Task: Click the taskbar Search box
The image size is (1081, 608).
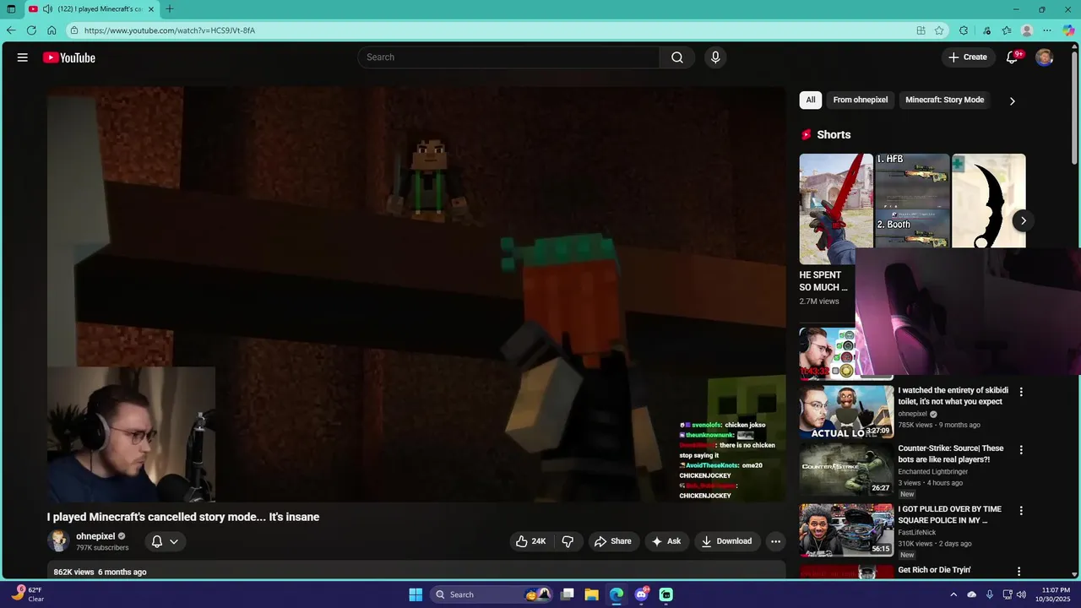Action: point(492,594)
